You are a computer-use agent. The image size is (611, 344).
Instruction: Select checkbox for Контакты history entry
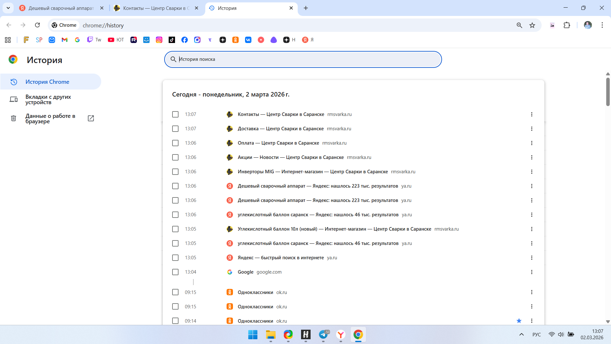coord(175,114)
